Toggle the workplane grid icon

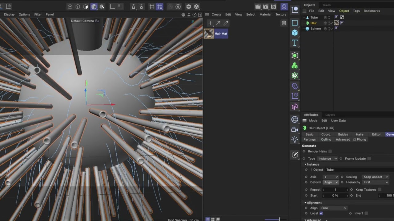click(x=152, y=7)
